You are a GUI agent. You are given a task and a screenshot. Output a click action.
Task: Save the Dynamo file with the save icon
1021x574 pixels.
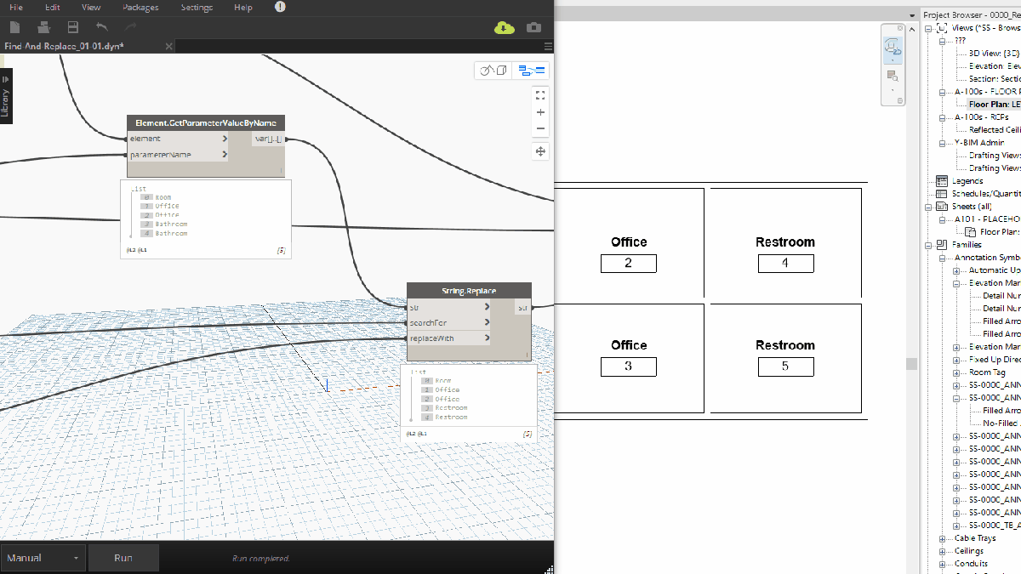pyautogui.click(x=72, y=26)
